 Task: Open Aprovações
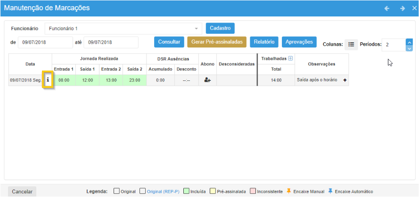coord(299,42)
